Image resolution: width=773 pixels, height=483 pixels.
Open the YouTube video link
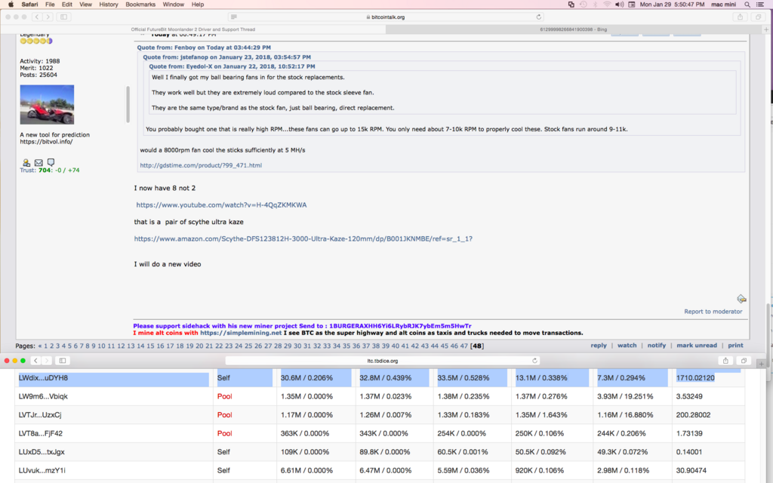point(221,205)
